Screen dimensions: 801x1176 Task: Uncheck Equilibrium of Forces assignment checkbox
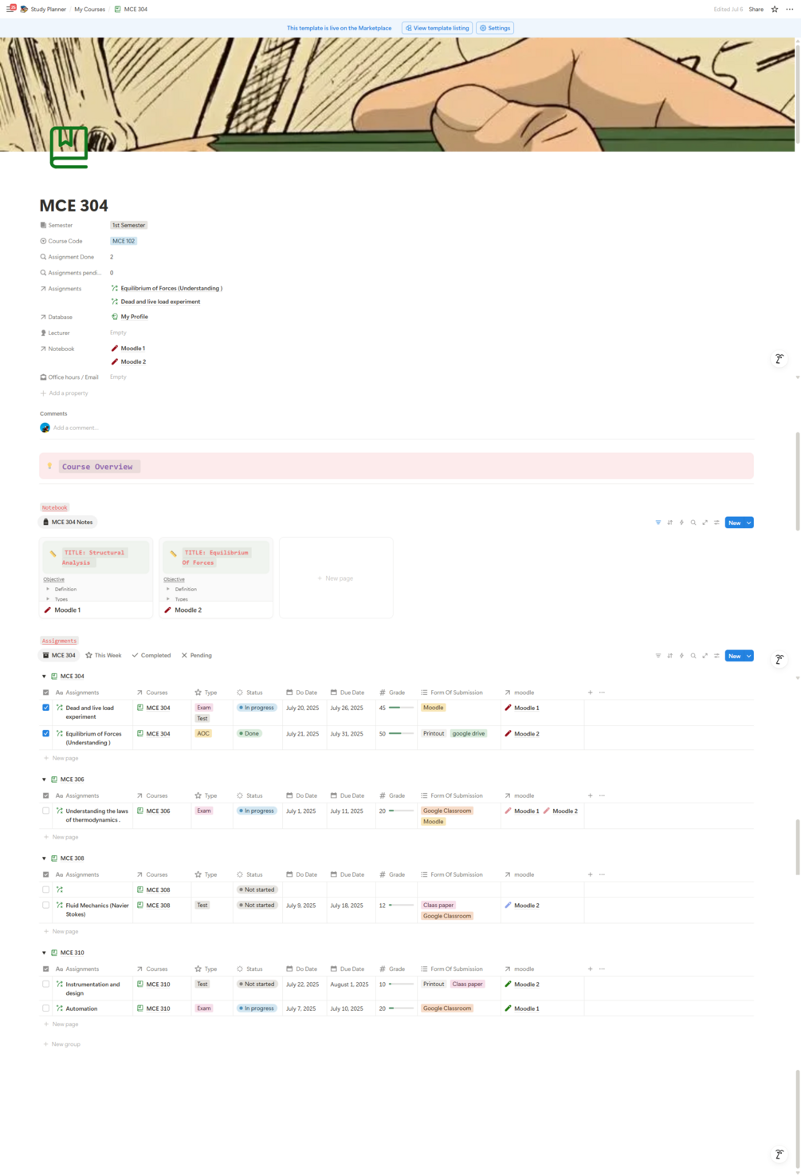[45, 733]
